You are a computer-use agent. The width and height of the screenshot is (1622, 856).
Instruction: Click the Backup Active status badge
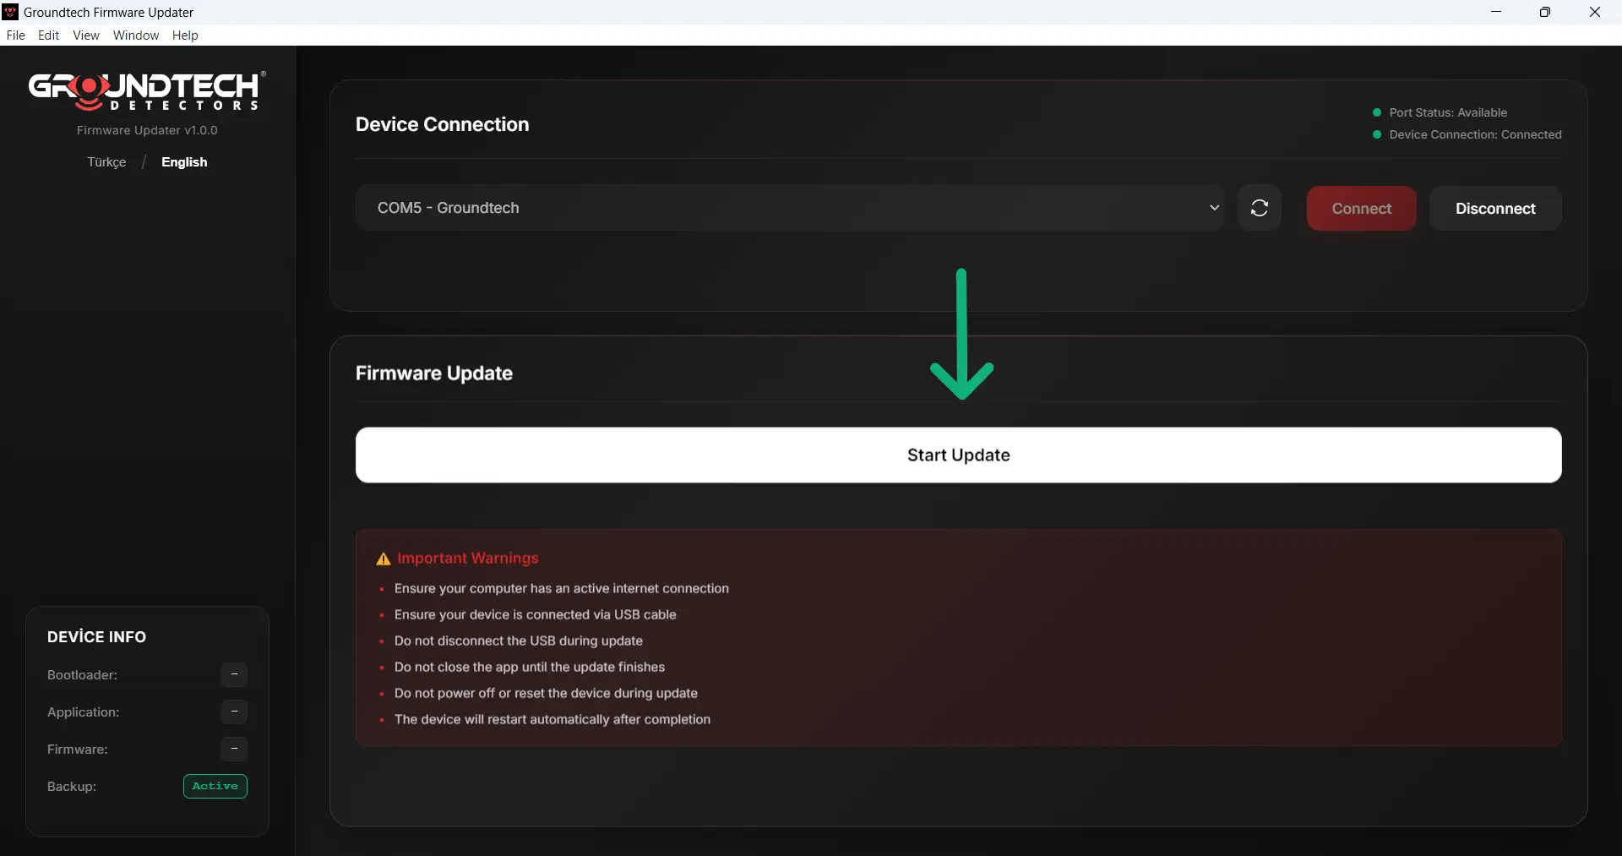click(215, 787)
